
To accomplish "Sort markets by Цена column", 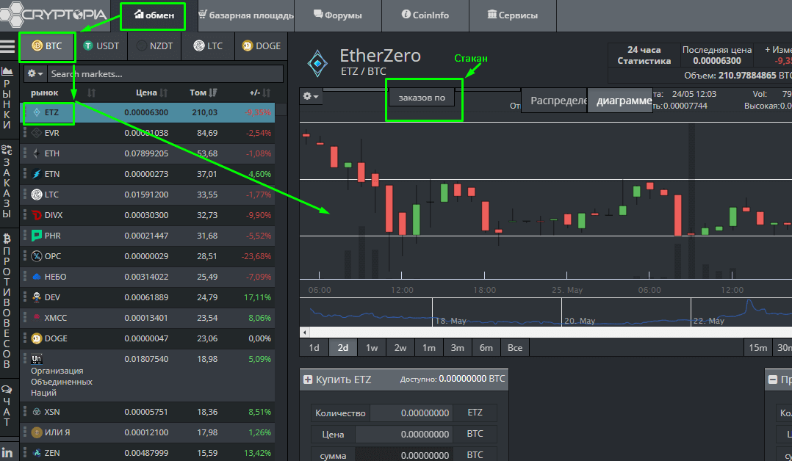I will coord(151,93).
